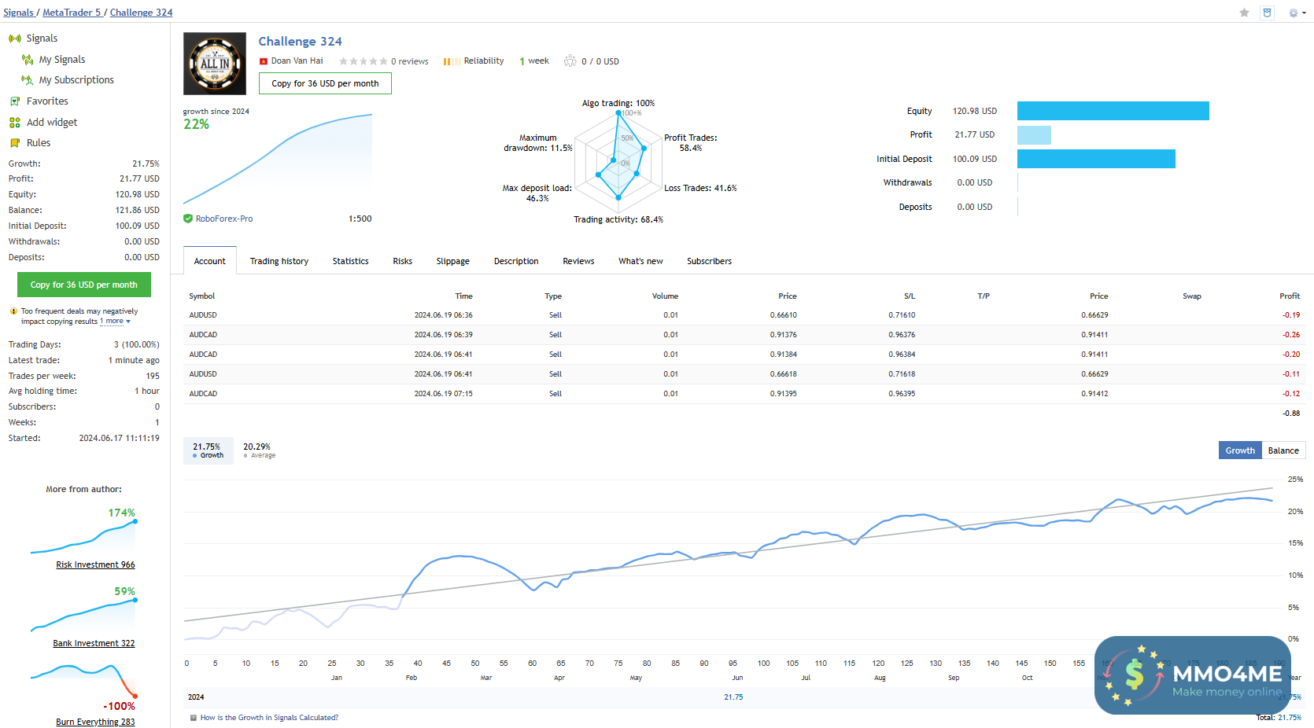Click the 0 reviews text
Image resolution: width=1314 pixels, height=728 pixels.
pyautogui.click(x=410, y=61)
